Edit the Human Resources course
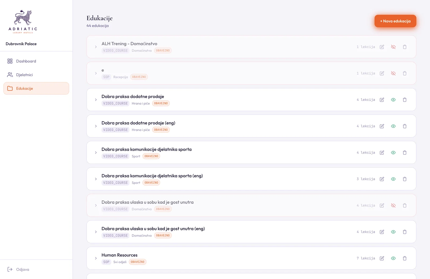Image resolution: width=430 pixels, height=279 pixels. (382, 258)
